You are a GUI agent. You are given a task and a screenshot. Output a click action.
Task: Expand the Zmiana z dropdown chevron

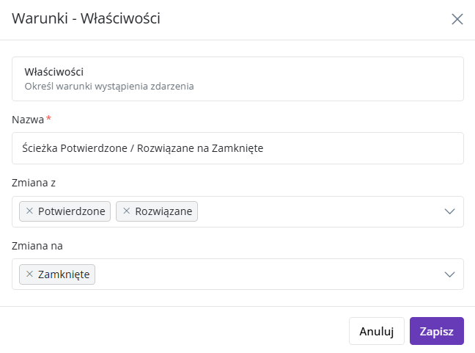coord(449,211)
